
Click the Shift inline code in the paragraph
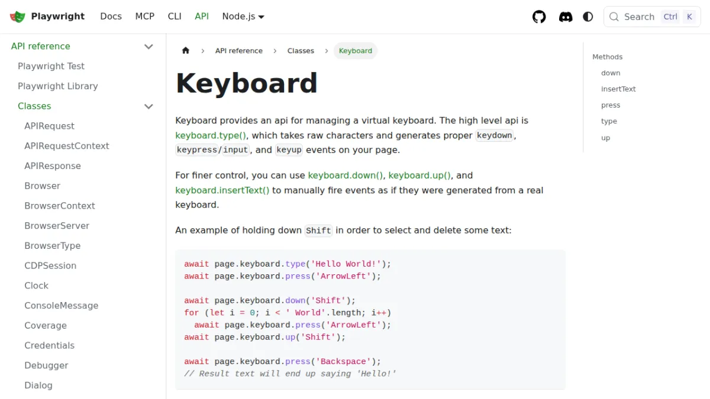318,231
